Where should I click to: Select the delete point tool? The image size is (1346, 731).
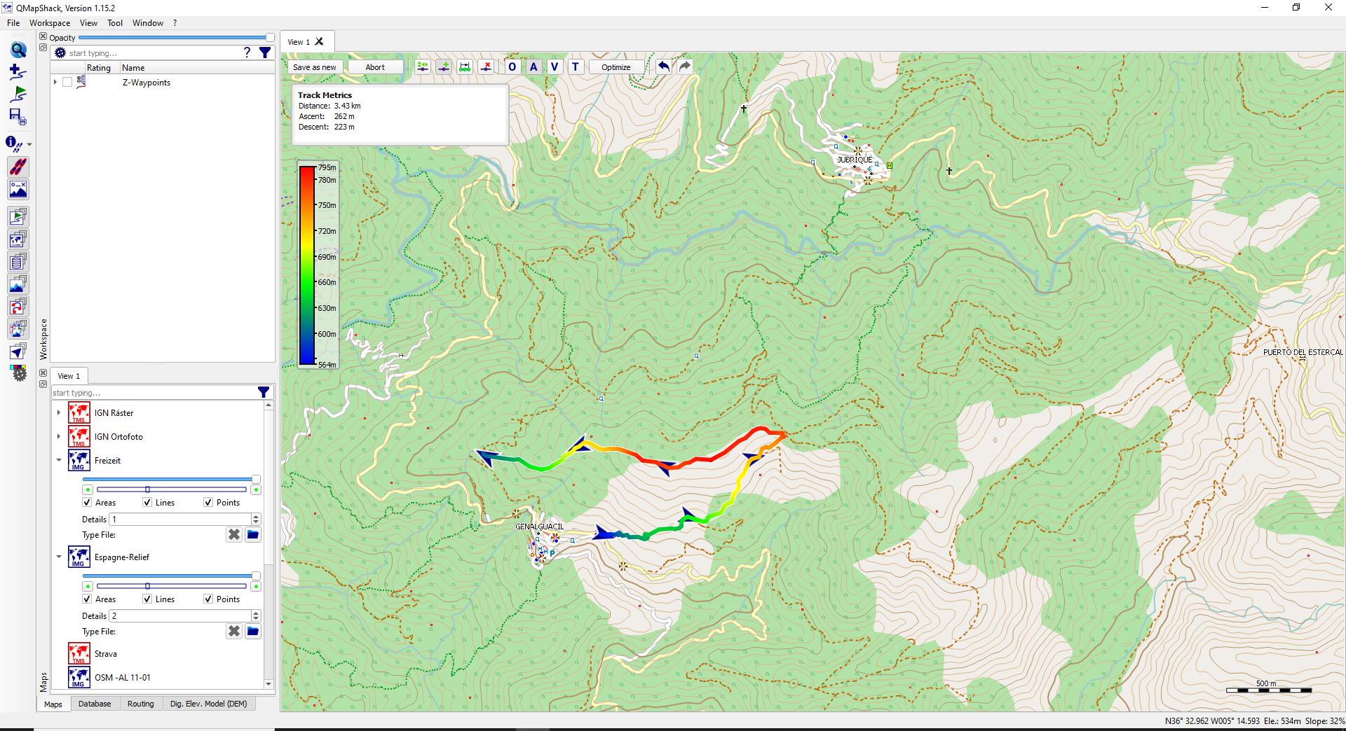pyautogui.click(x=486, y=67)
